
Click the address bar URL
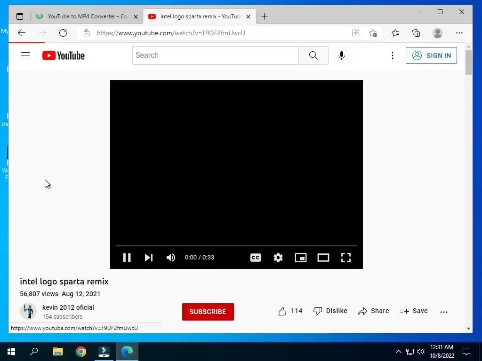pyautogui.click(x=171, y=33)
